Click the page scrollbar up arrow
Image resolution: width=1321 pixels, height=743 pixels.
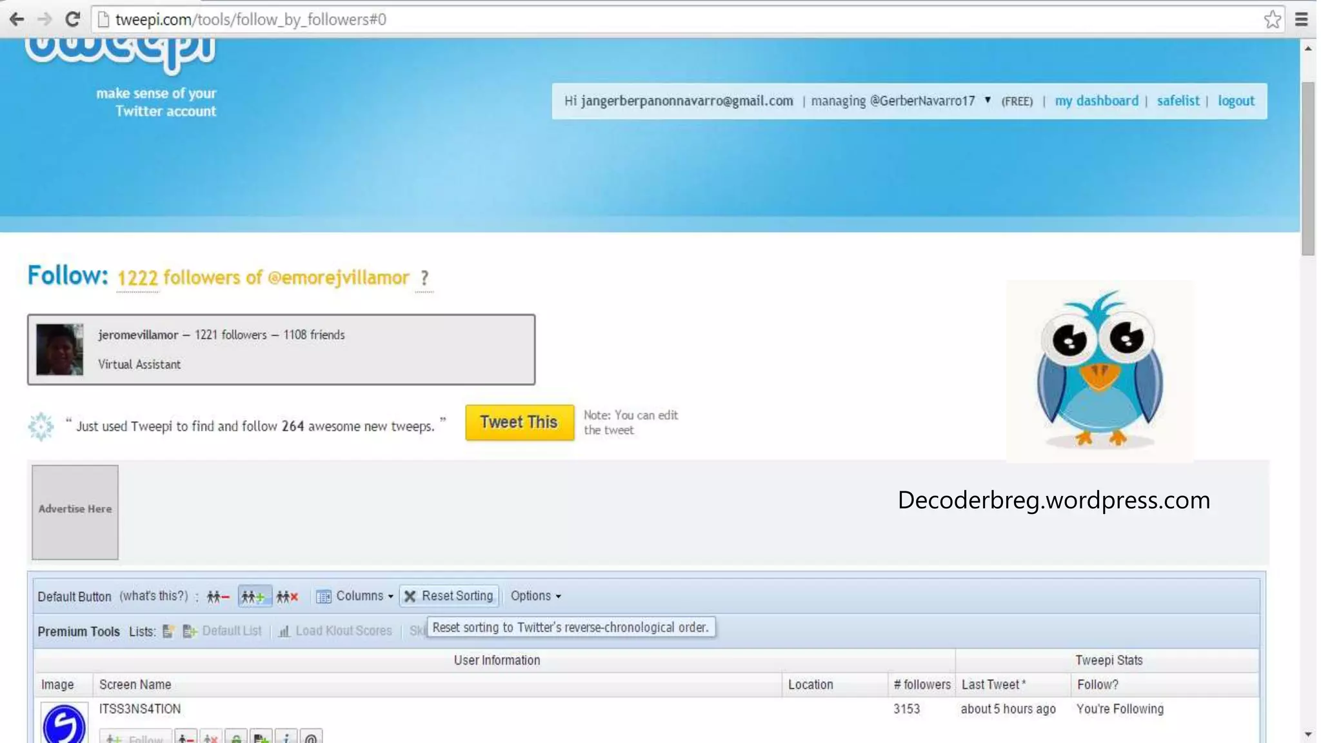pos(1307,48)
